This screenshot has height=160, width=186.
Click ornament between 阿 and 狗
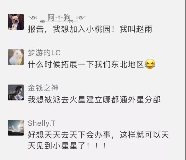click(x=59, y=18)
